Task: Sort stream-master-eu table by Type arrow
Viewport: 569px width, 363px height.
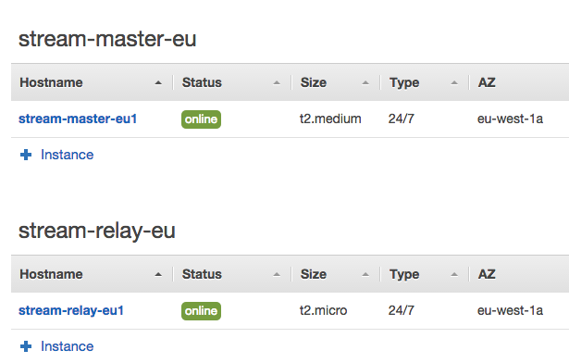Action: (454, 82)
